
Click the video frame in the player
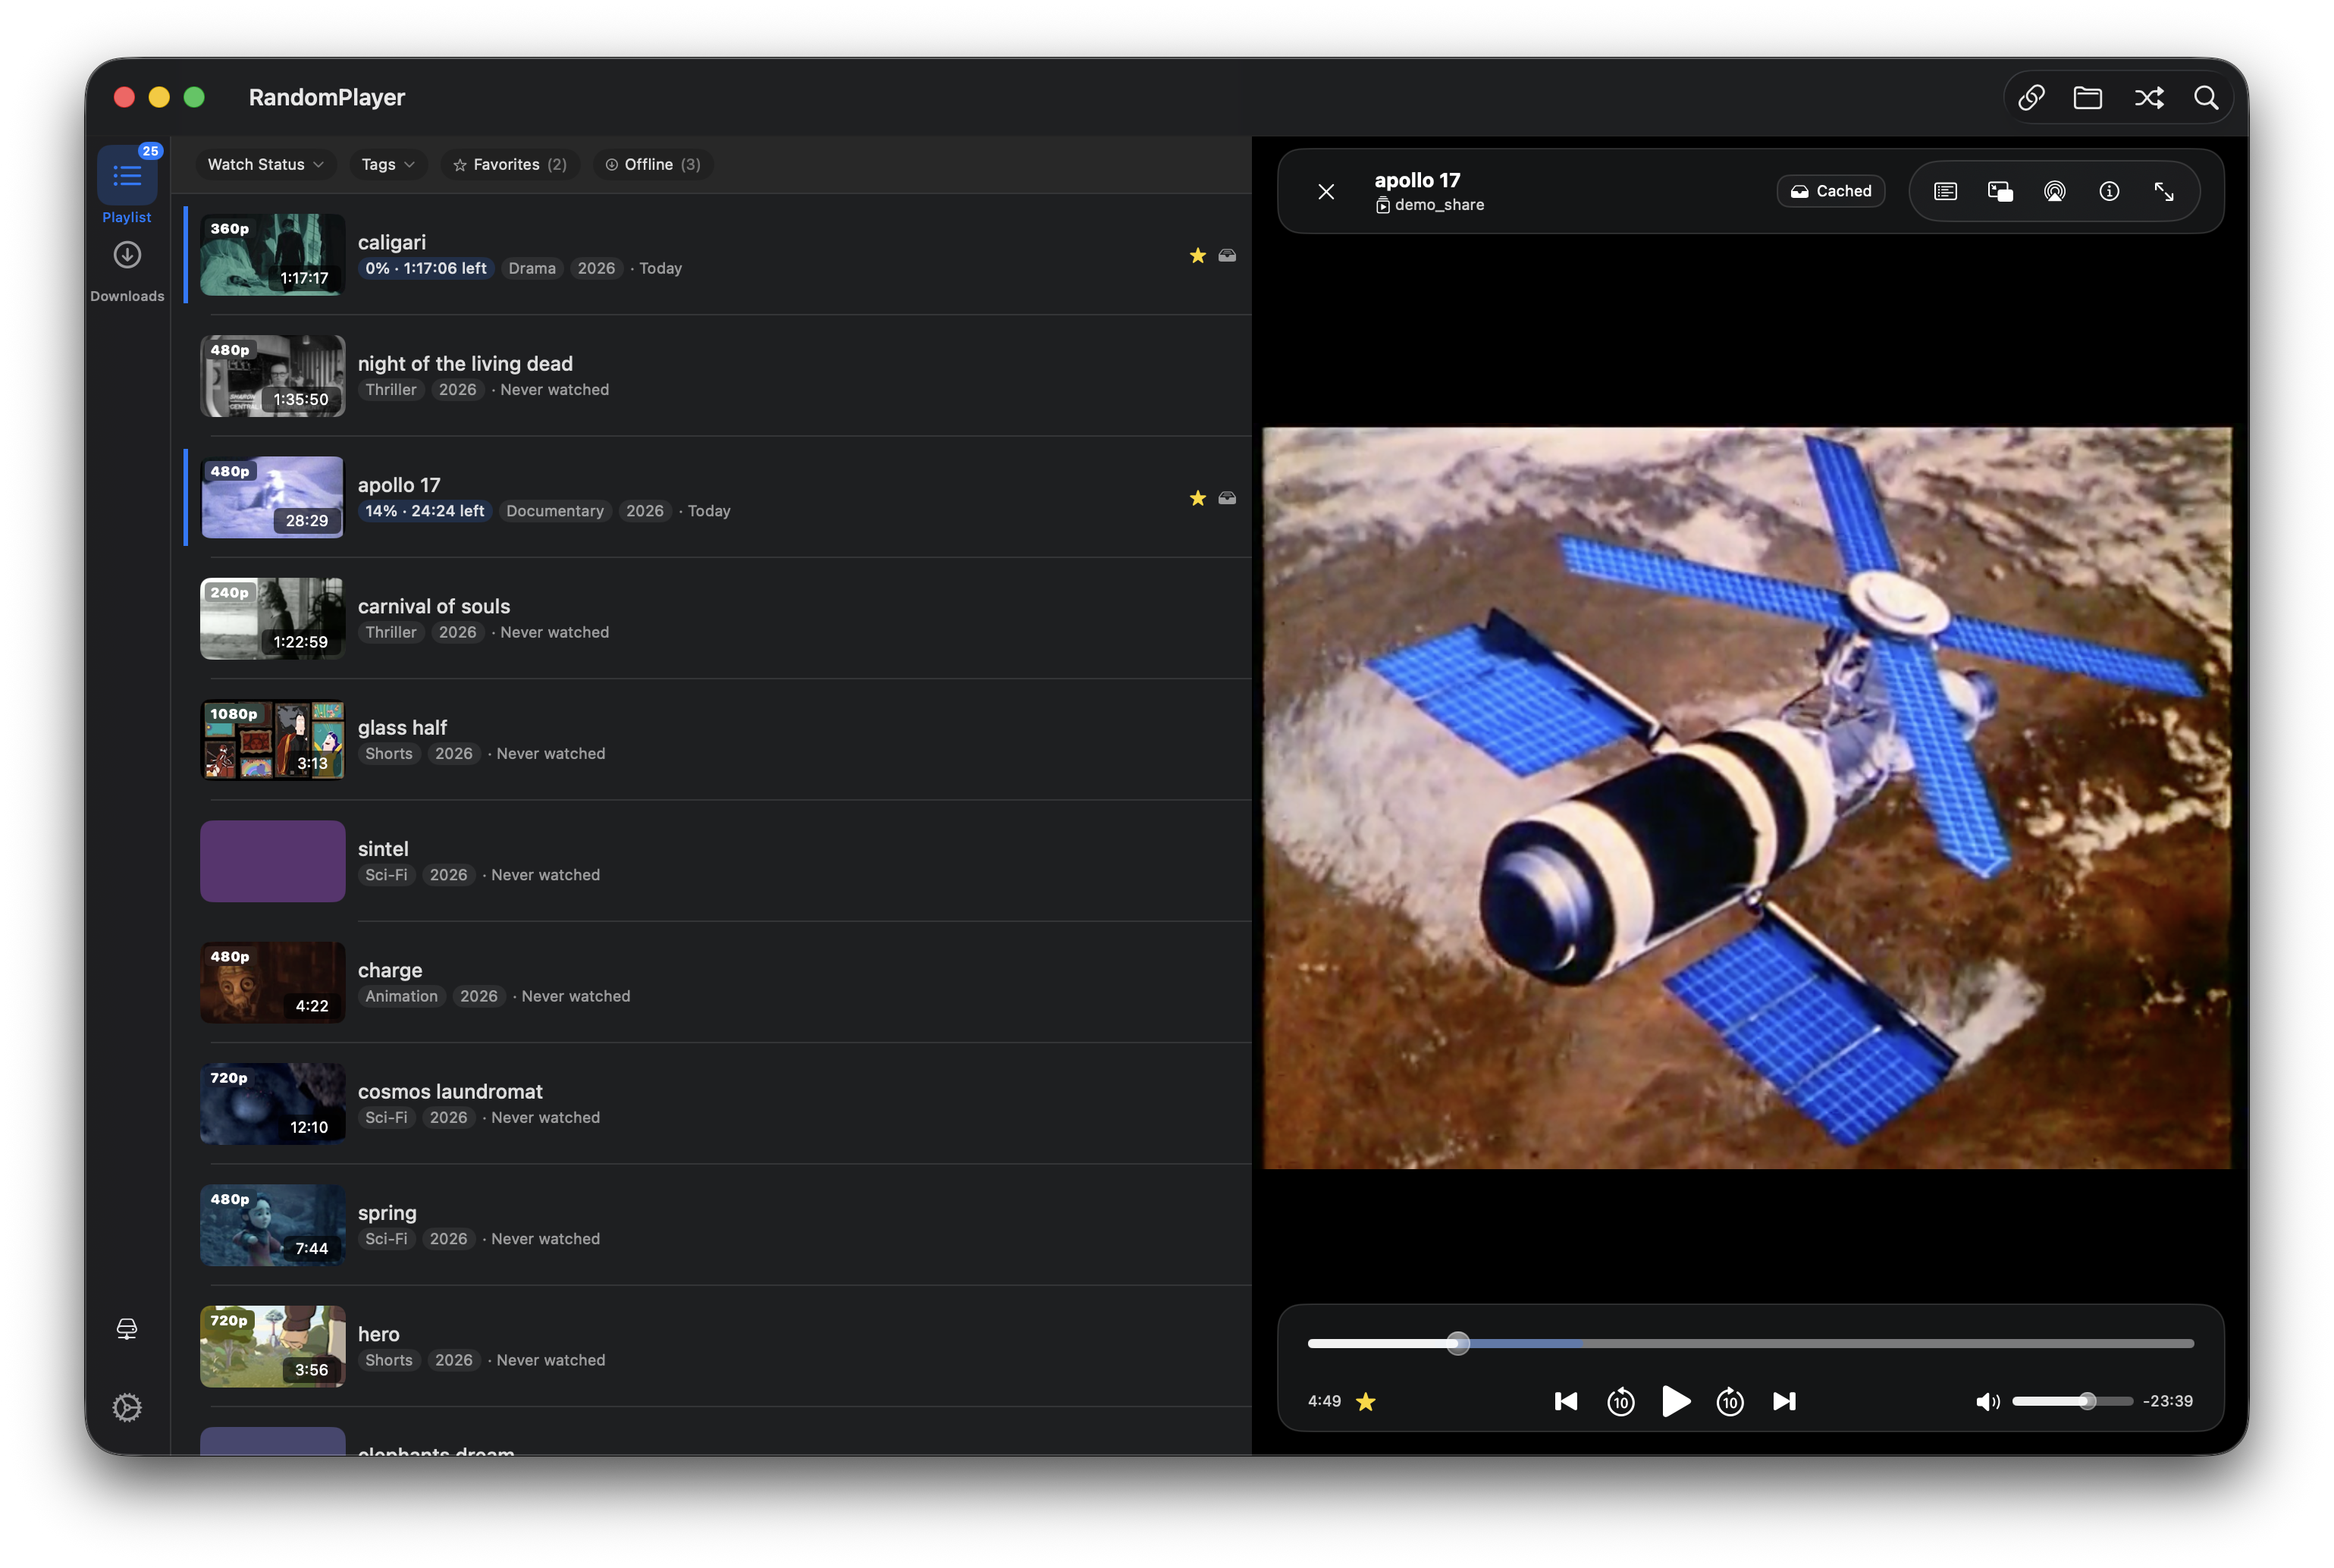point(1746,798)
